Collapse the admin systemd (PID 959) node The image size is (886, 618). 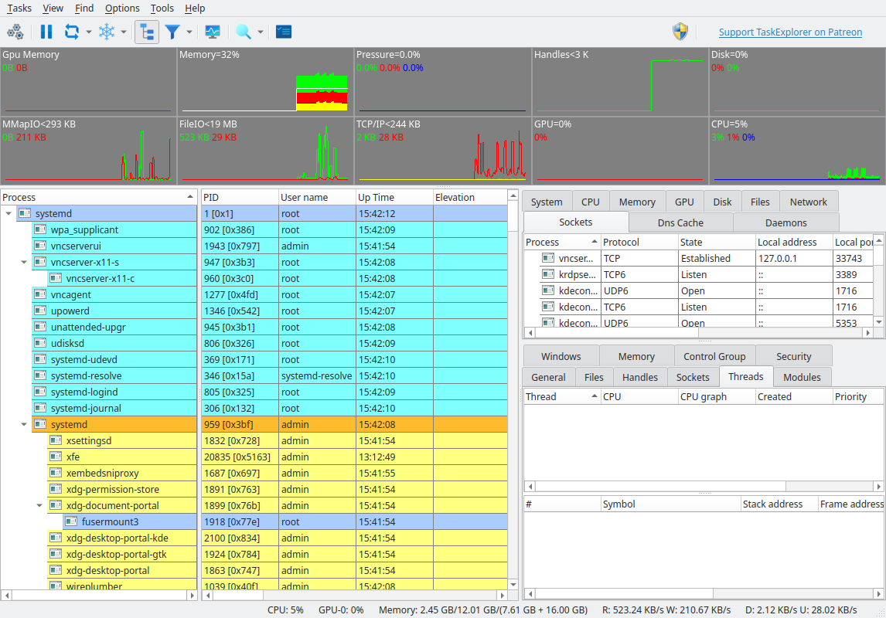[24, 424]
